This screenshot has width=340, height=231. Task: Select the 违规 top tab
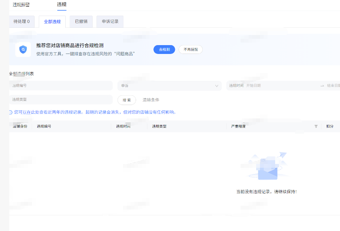(x=62, y=5)
